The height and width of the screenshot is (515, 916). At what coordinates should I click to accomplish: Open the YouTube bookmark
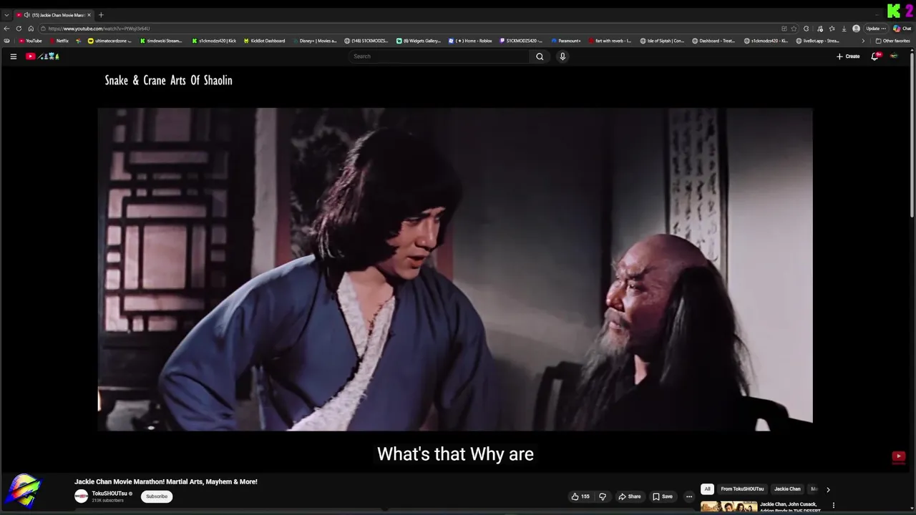[x=31, y=41]
